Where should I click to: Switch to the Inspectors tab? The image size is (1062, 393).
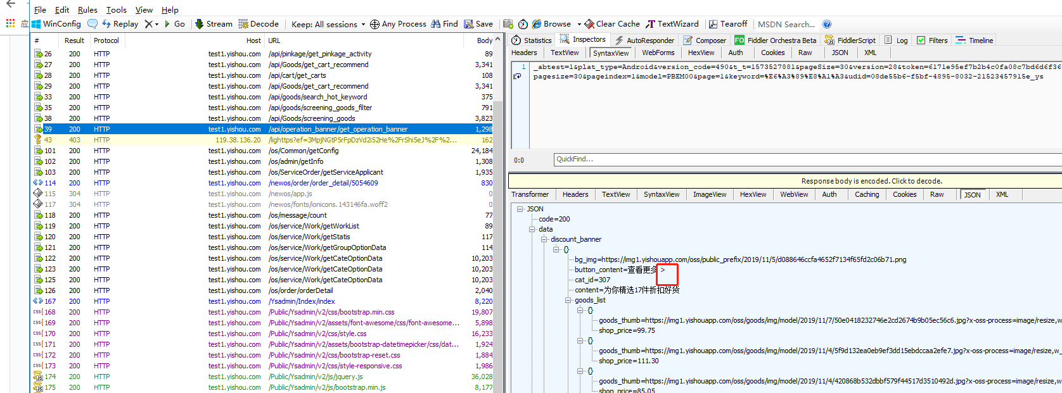(x=583, y=39)
